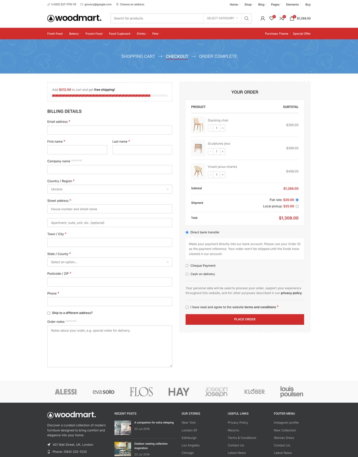The height and width of the screenshot is (457, 358).
Task: Expand the Drinks menu
Action: [x=142, y=34]
